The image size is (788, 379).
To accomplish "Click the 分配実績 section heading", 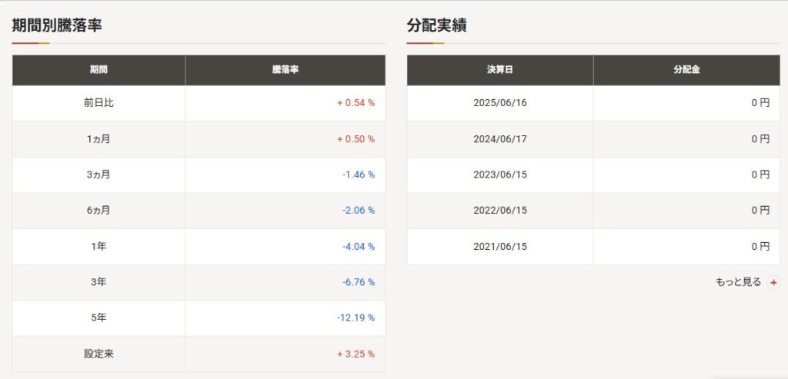I will click(436, 25).
